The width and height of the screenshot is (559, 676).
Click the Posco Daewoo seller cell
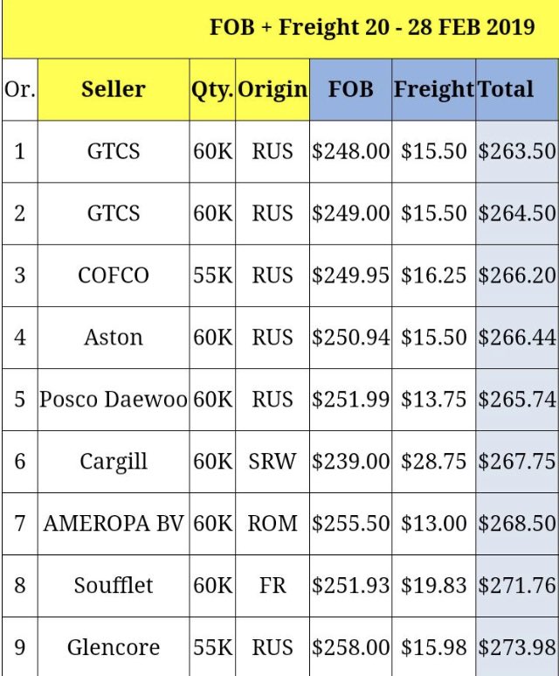pos(114,400)
